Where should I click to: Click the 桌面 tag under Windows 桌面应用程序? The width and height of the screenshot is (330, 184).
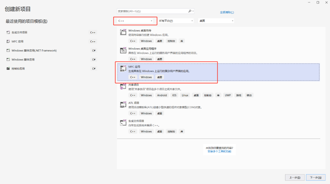pos(160,59)
